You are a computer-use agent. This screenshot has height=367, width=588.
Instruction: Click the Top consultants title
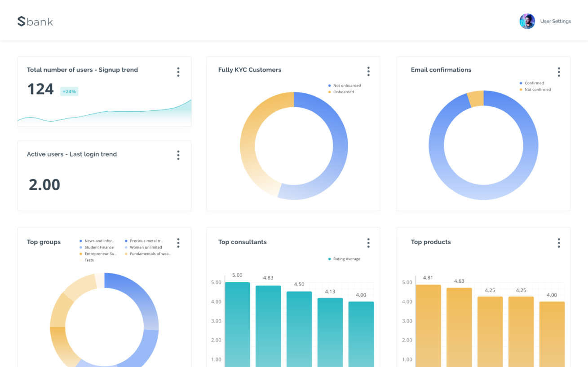click(x=243, y=242)
